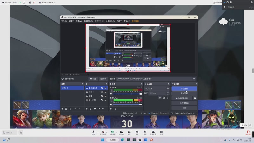Viewport: 254px width, 143px height.
Task: Toggle lock on the 窗口采集 source
Action: (x=106, y=100)
